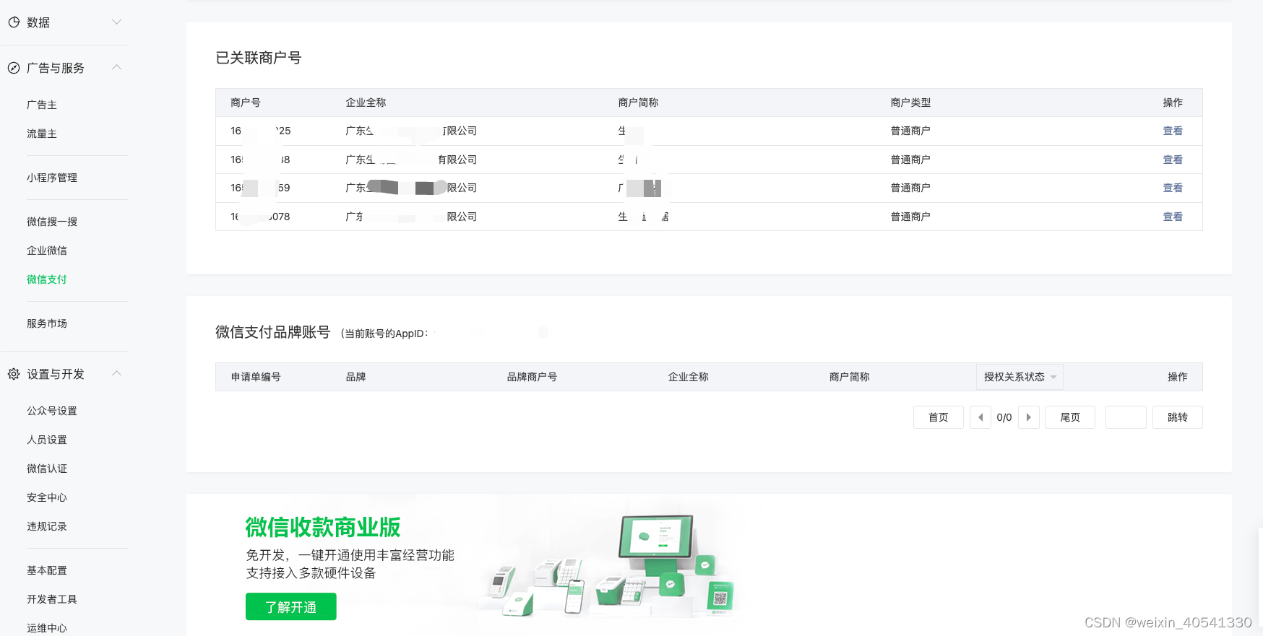1263x636 pixels.
Task: Open 微信认证 in the sidebar
Action: pos(47,469)
